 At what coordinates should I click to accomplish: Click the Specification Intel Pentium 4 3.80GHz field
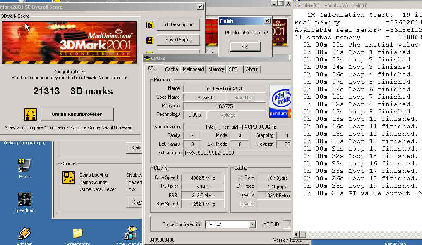237,127
